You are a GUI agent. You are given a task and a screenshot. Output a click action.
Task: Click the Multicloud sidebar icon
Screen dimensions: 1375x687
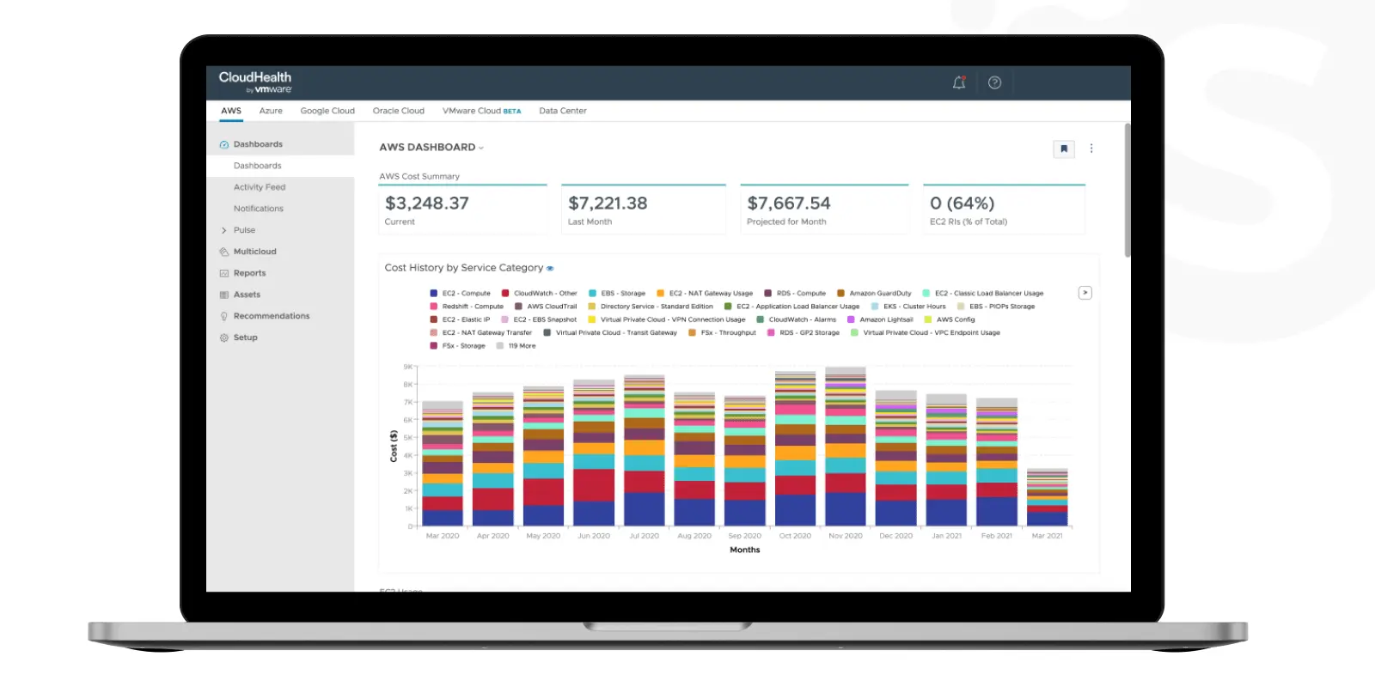224,252
